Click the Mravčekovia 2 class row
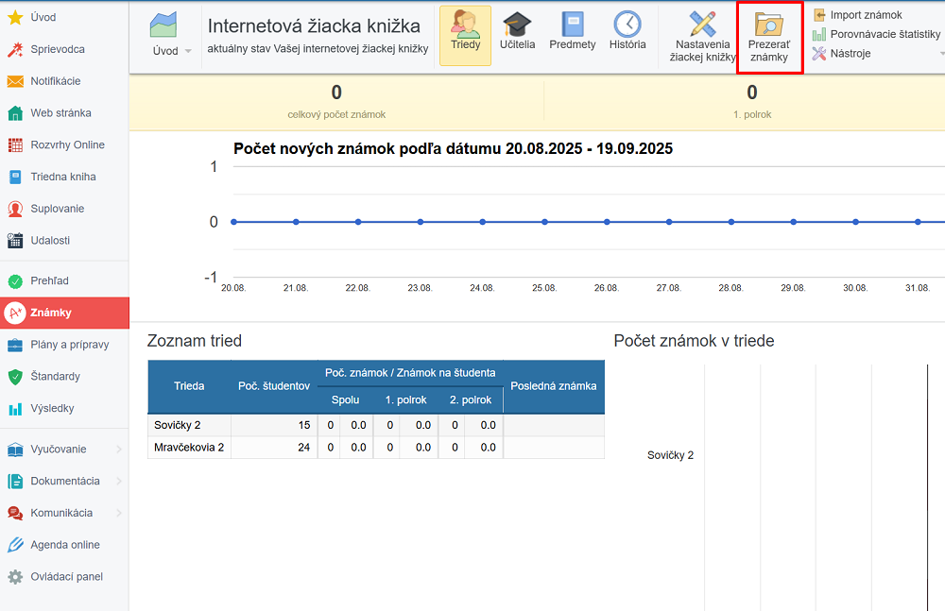Image resolution: width=945 pixels, height=611 pixels. pyautogui.click(x=188, y=448)
